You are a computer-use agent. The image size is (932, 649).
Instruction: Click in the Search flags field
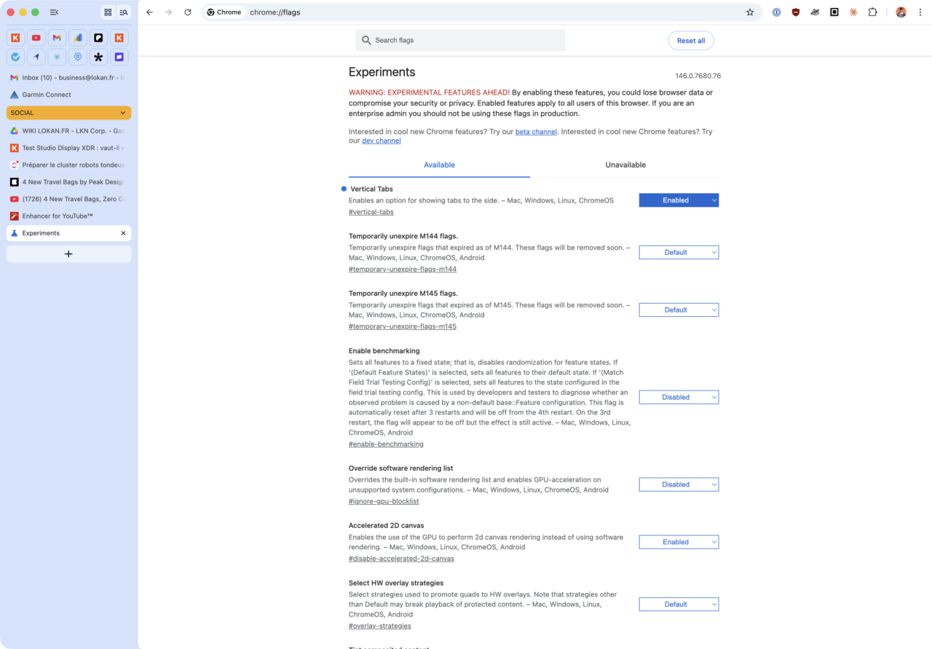460,40
